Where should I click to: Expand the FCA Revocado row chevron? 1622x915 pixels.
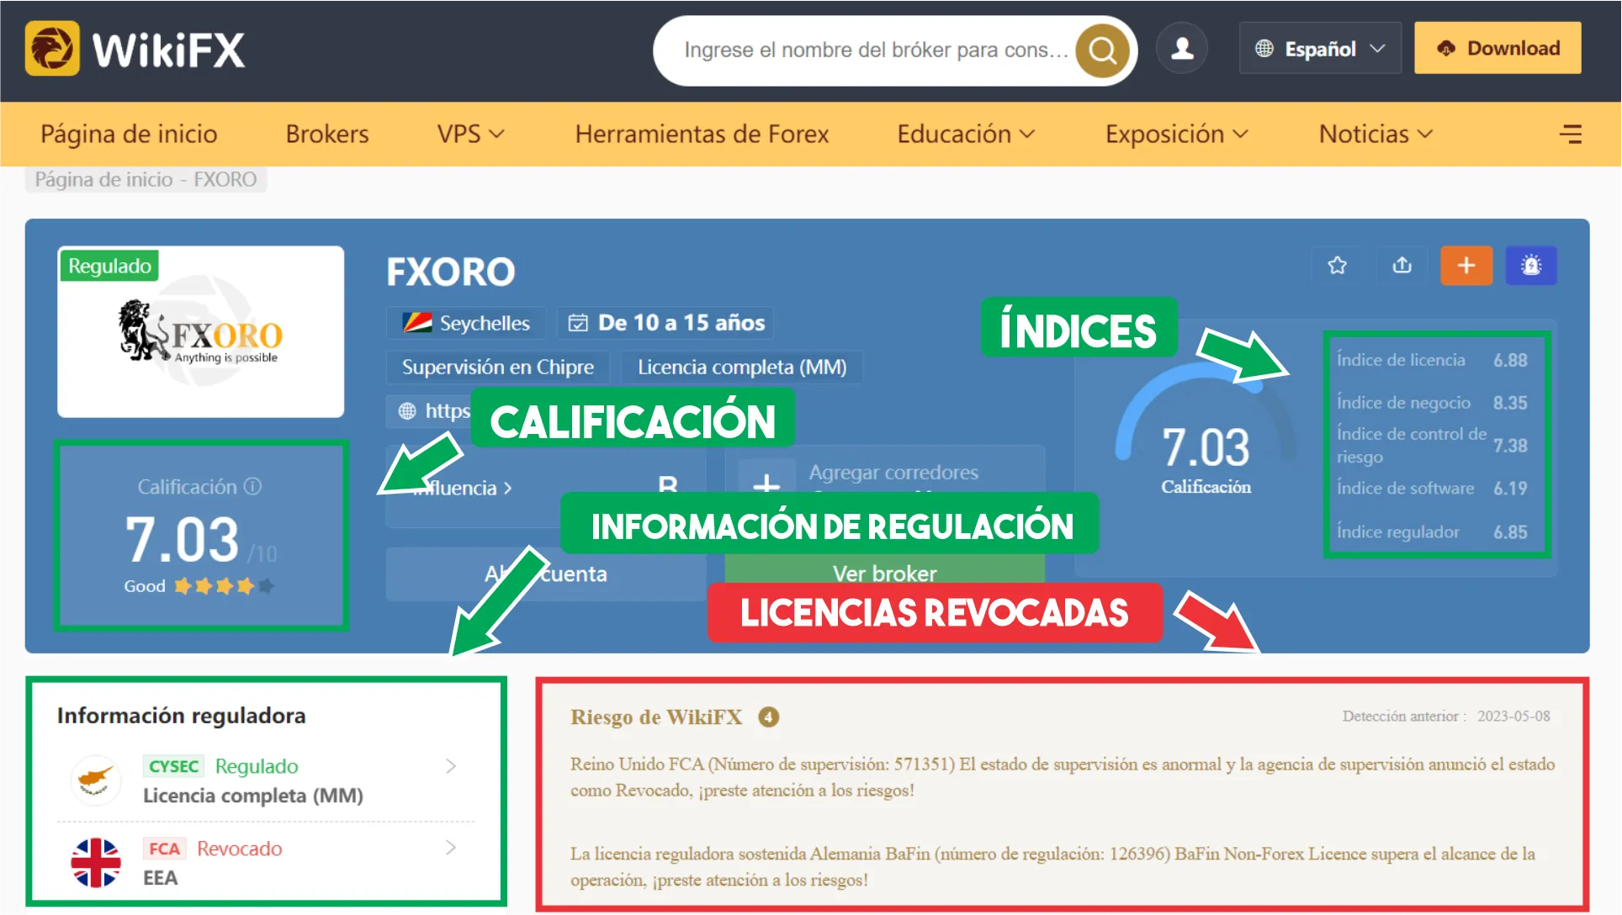point(451,847)
